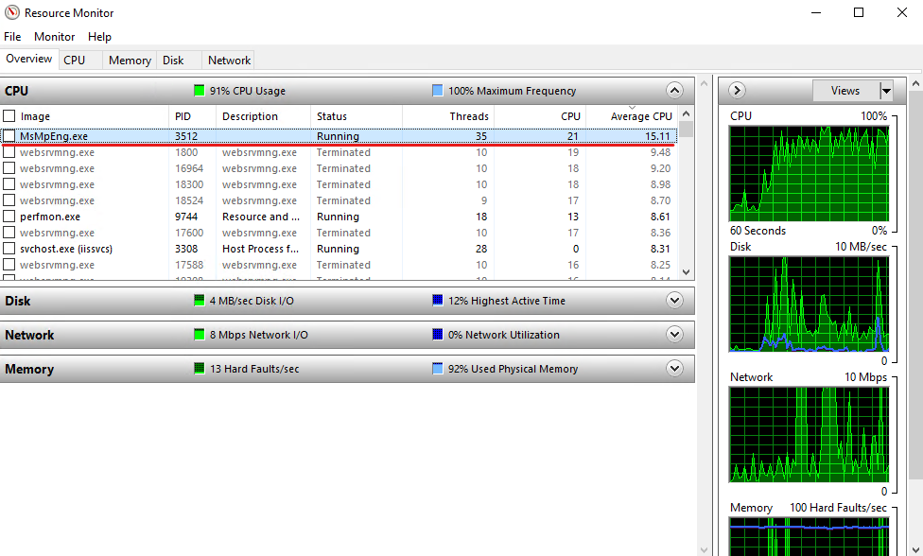Click the '8 Mbps Network I/O' label

[258, 335]
